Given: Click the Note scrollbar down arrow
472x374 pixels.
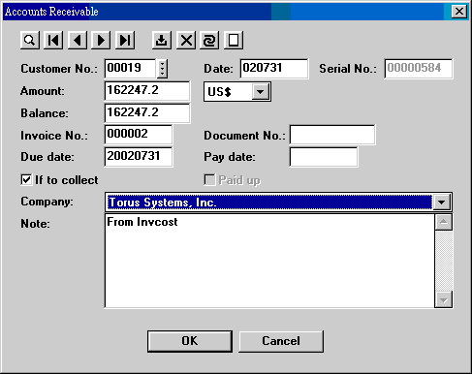Looking at the screenshot, I should coord(444,299).
